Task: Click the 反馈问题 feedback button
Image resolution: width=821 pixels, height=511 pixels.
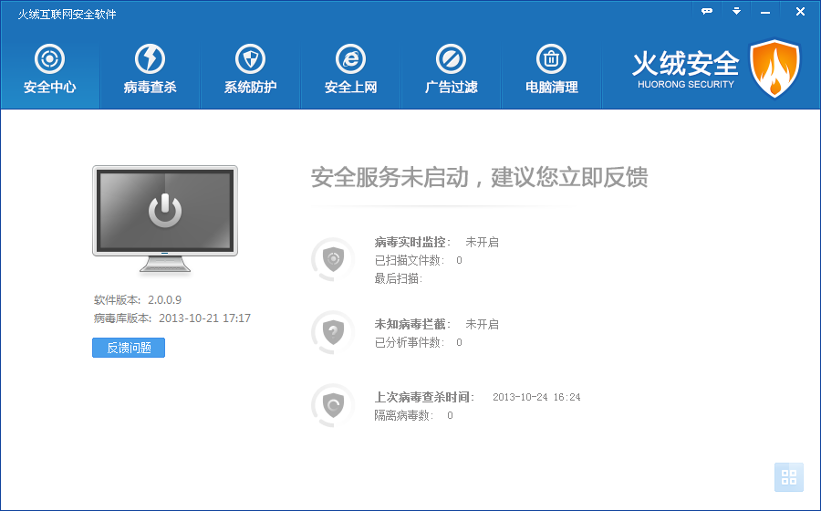Action: 129,348
